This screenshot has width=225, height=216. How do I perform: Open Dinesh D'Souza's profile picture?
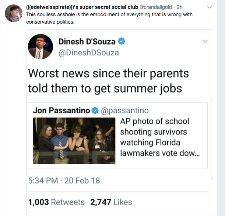click(x=39, y=47)
